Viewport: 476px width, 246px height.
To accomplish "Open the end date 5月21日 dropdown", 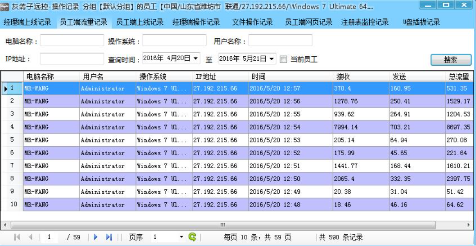I will tap(272, 58).
